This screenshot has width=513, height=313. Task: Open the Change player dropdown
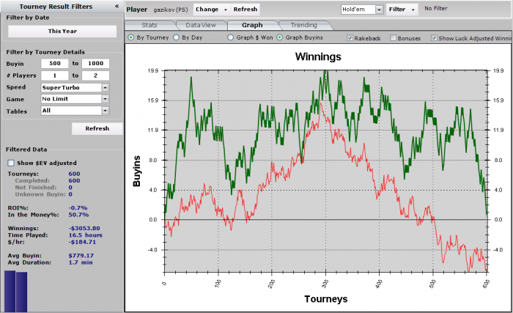pos(211,10)
